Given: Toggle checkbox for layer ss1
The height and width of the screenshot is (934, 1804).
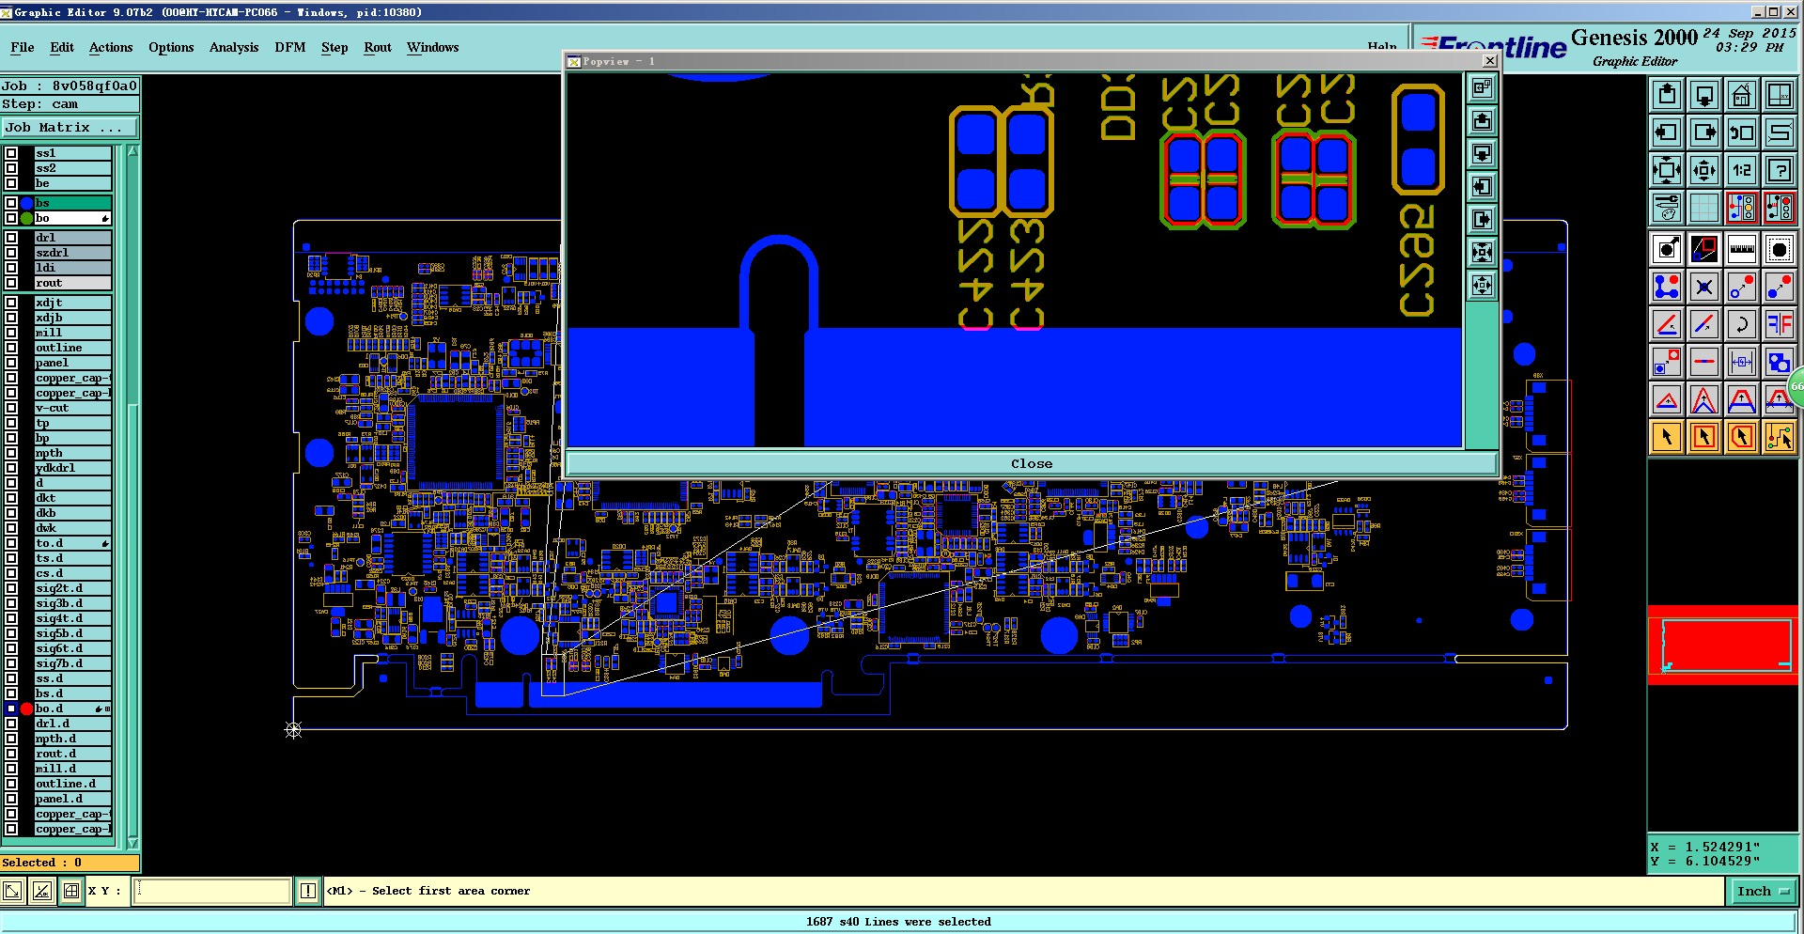Looking at the screenshot, I should [11, 153].
